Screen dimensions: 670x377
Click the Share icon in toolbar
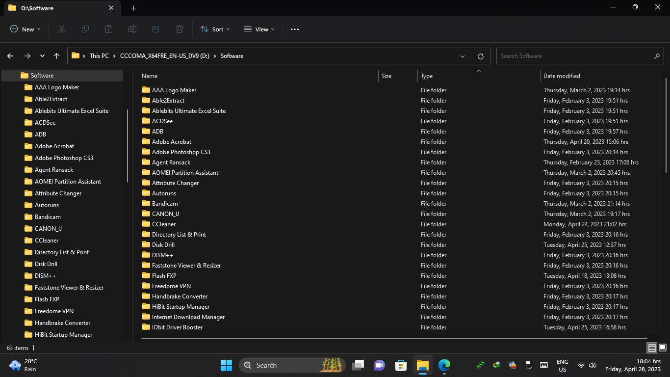click(156, 29)
